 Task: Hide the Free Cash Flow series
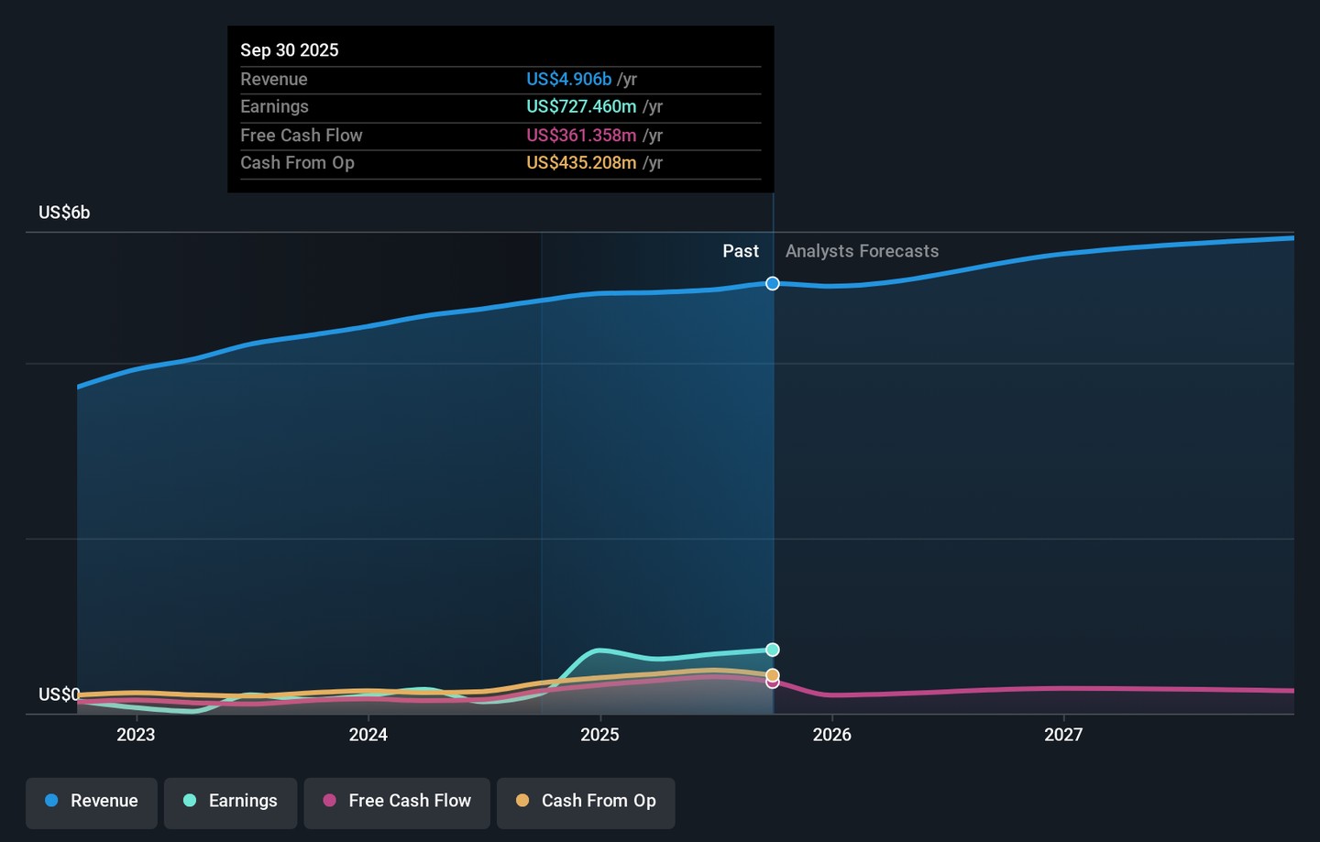point(397,802)
